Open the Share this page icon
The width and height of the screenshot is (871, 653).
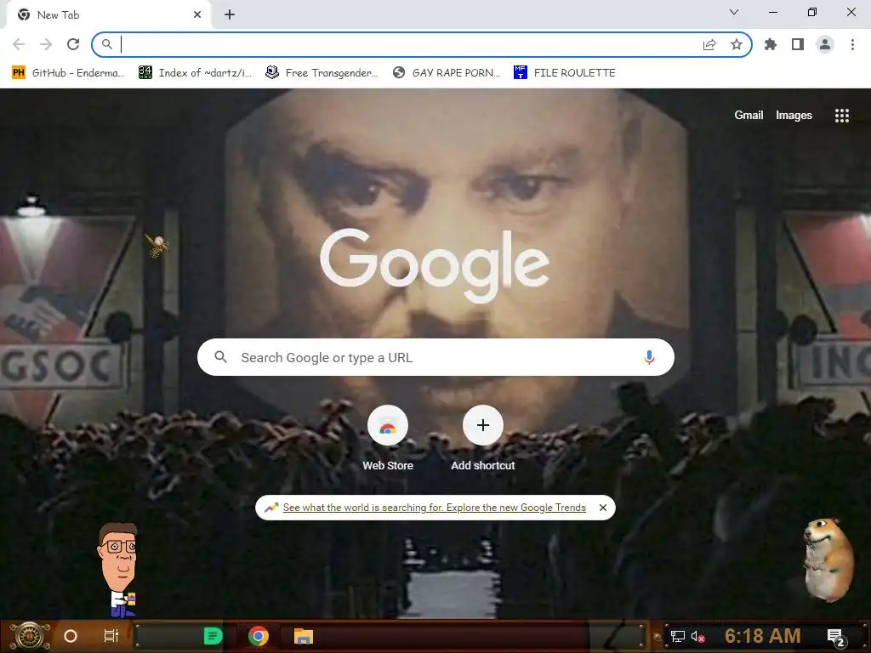tap(709, 44)
